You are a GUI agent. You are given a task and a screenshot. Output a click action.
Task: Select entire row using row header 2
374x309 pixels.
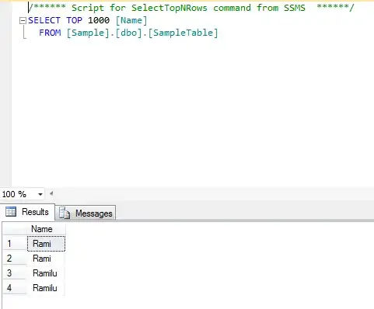point(15,259)
